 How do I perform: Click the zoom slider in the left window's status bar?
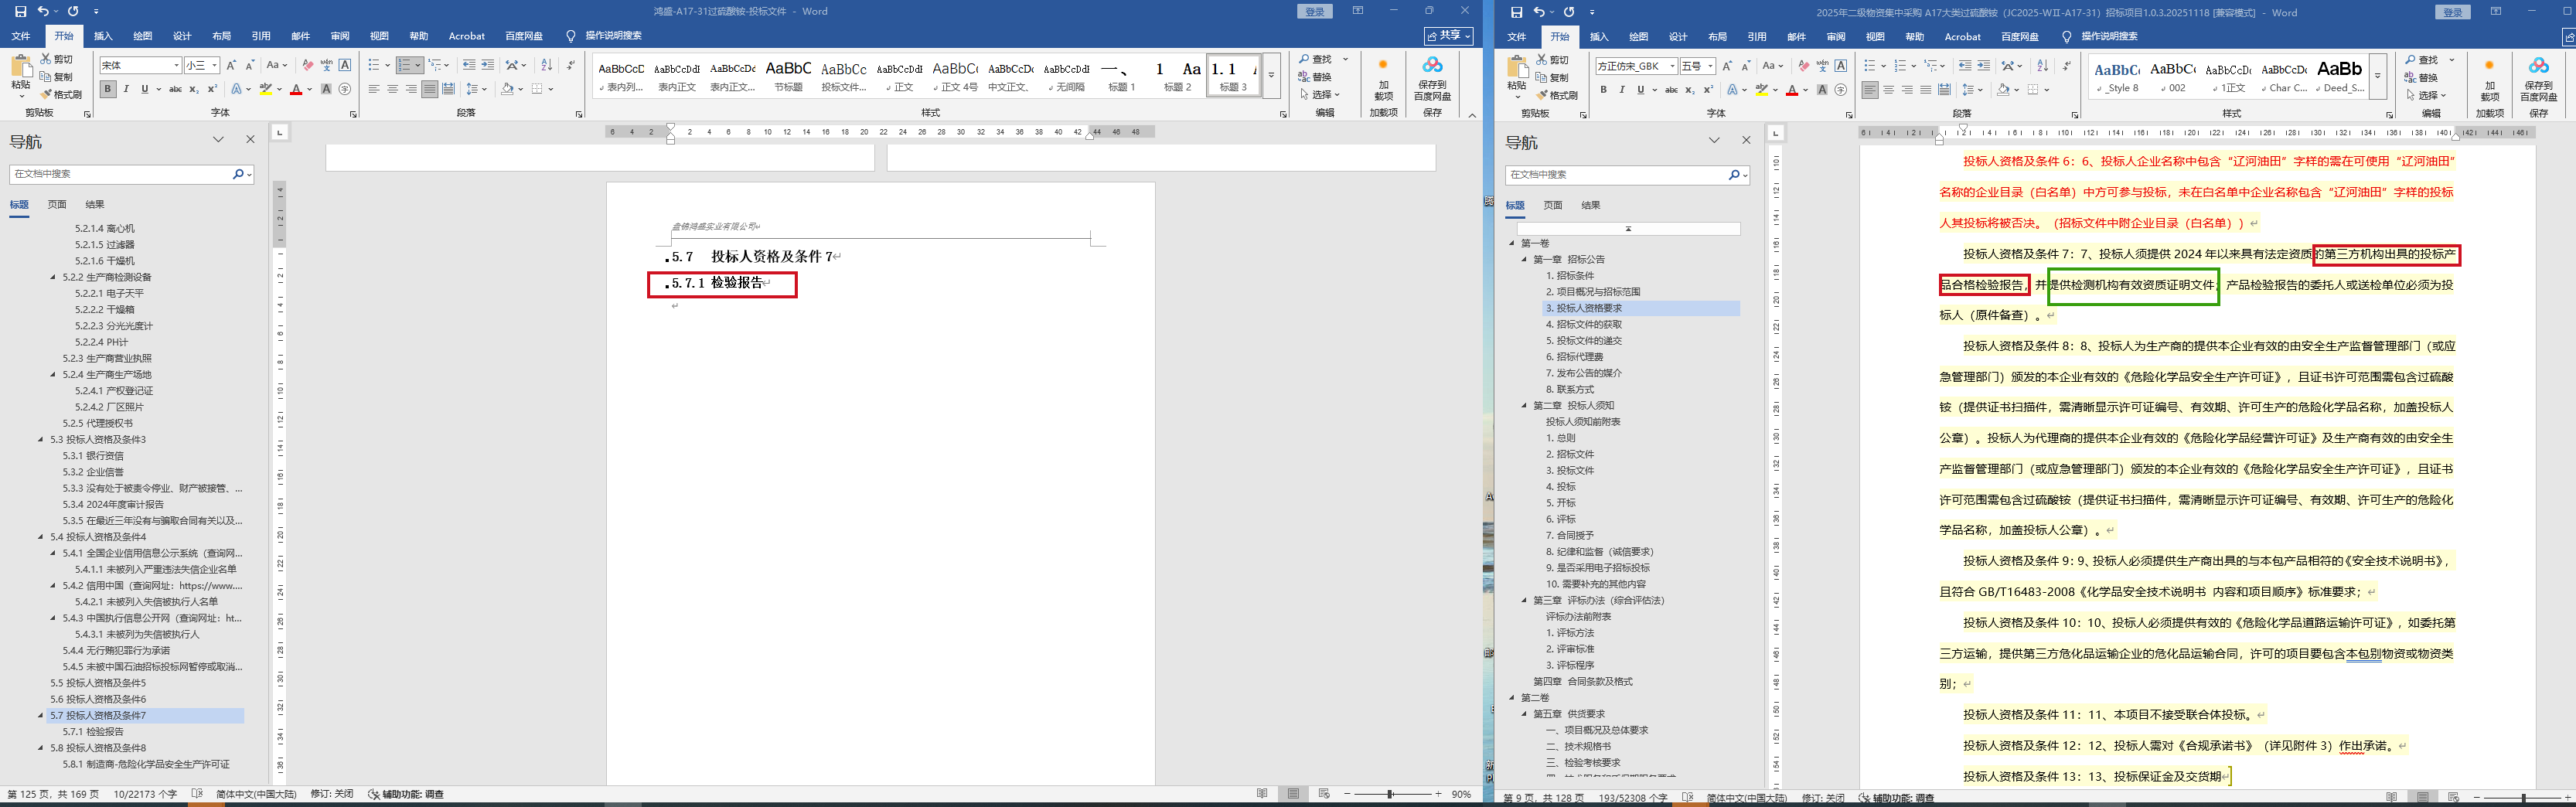(x=1389, y=794)
